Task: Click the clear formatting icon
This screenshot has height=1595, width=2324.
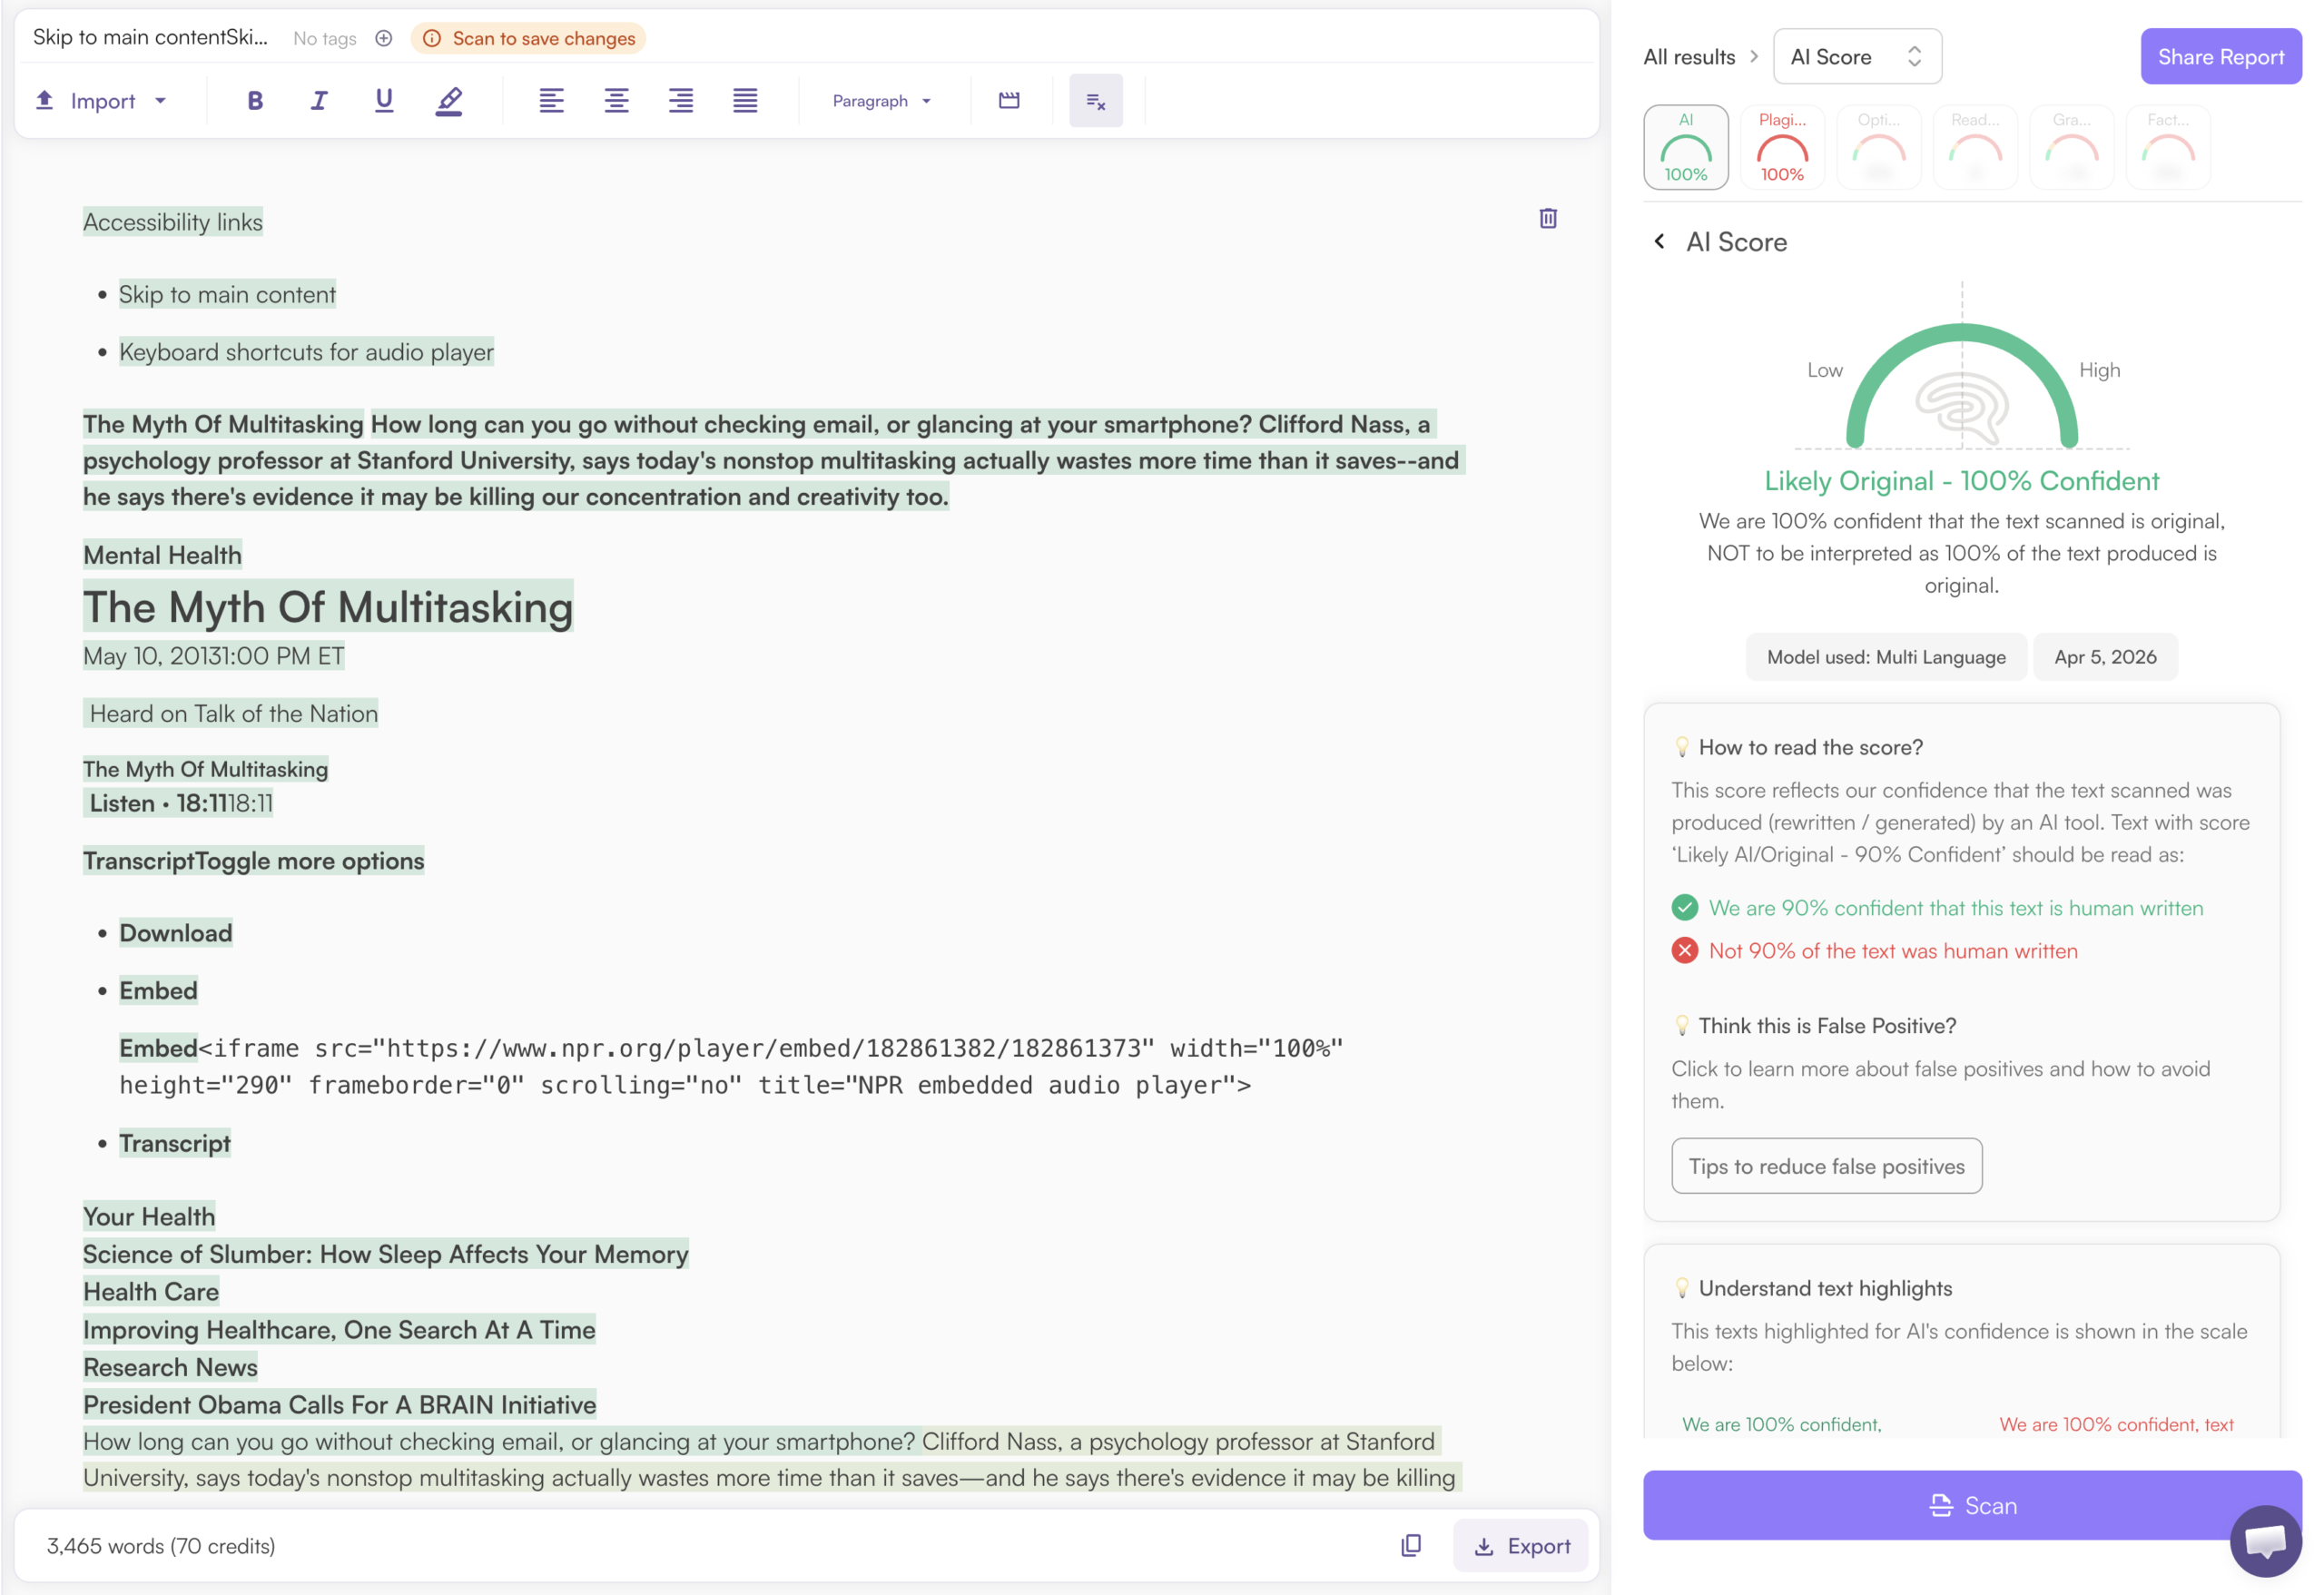Action: point(1095,100)
